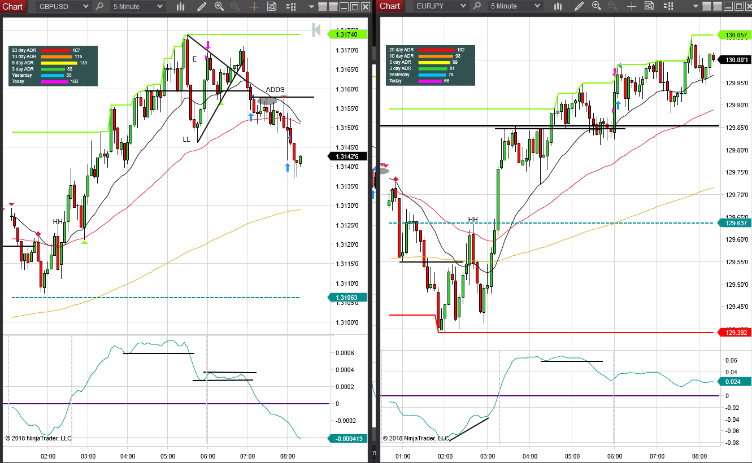
Task: Select drawing tools pencil in EURJPY chart
Action: [x=579, y=6]
